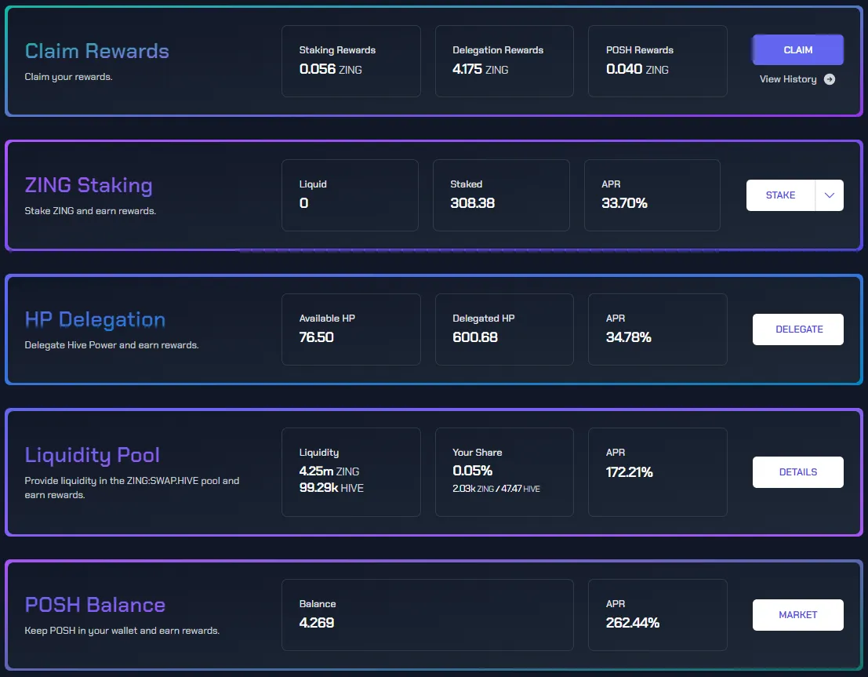Click the 99.29k HIVE liquidity value
This screenshot has width=868, height=677.
[332, 488]
